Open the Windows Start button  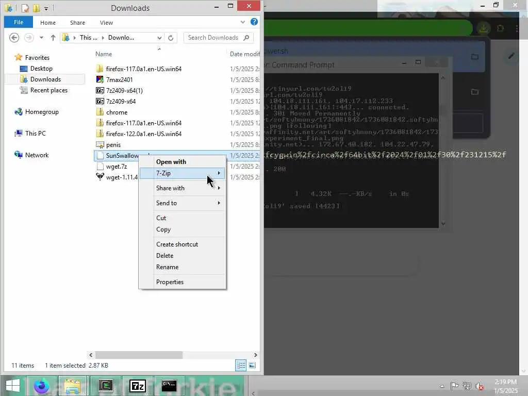(x=12, y=386)
